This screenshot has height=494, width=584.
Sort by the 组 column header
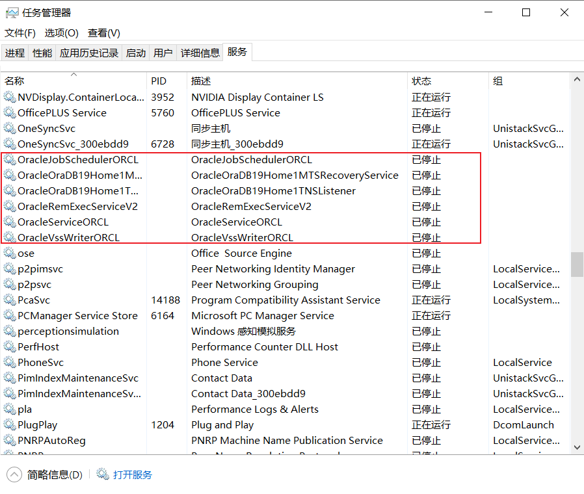(529, 81)
